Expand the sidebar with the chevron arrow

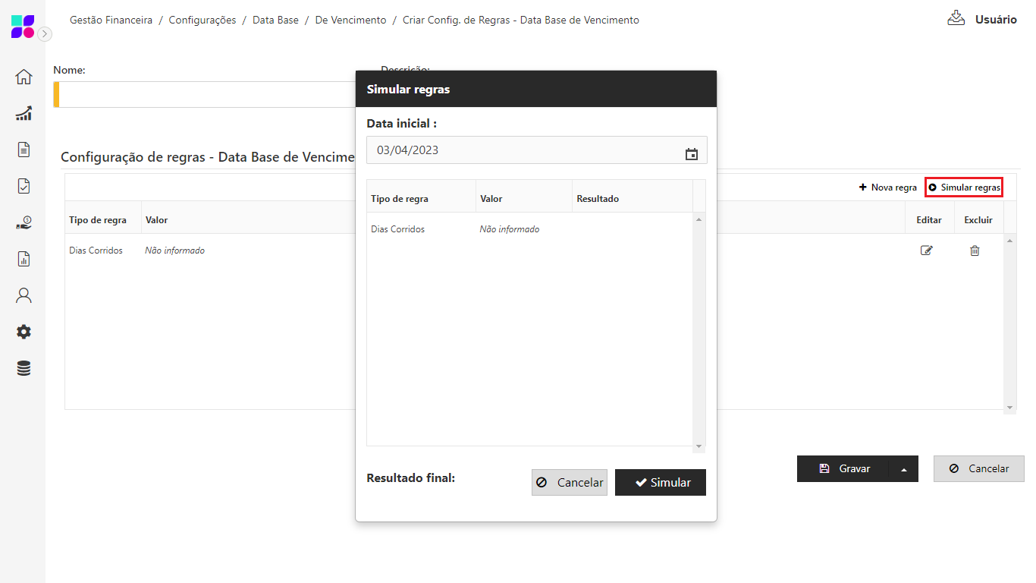coord(46,34)
